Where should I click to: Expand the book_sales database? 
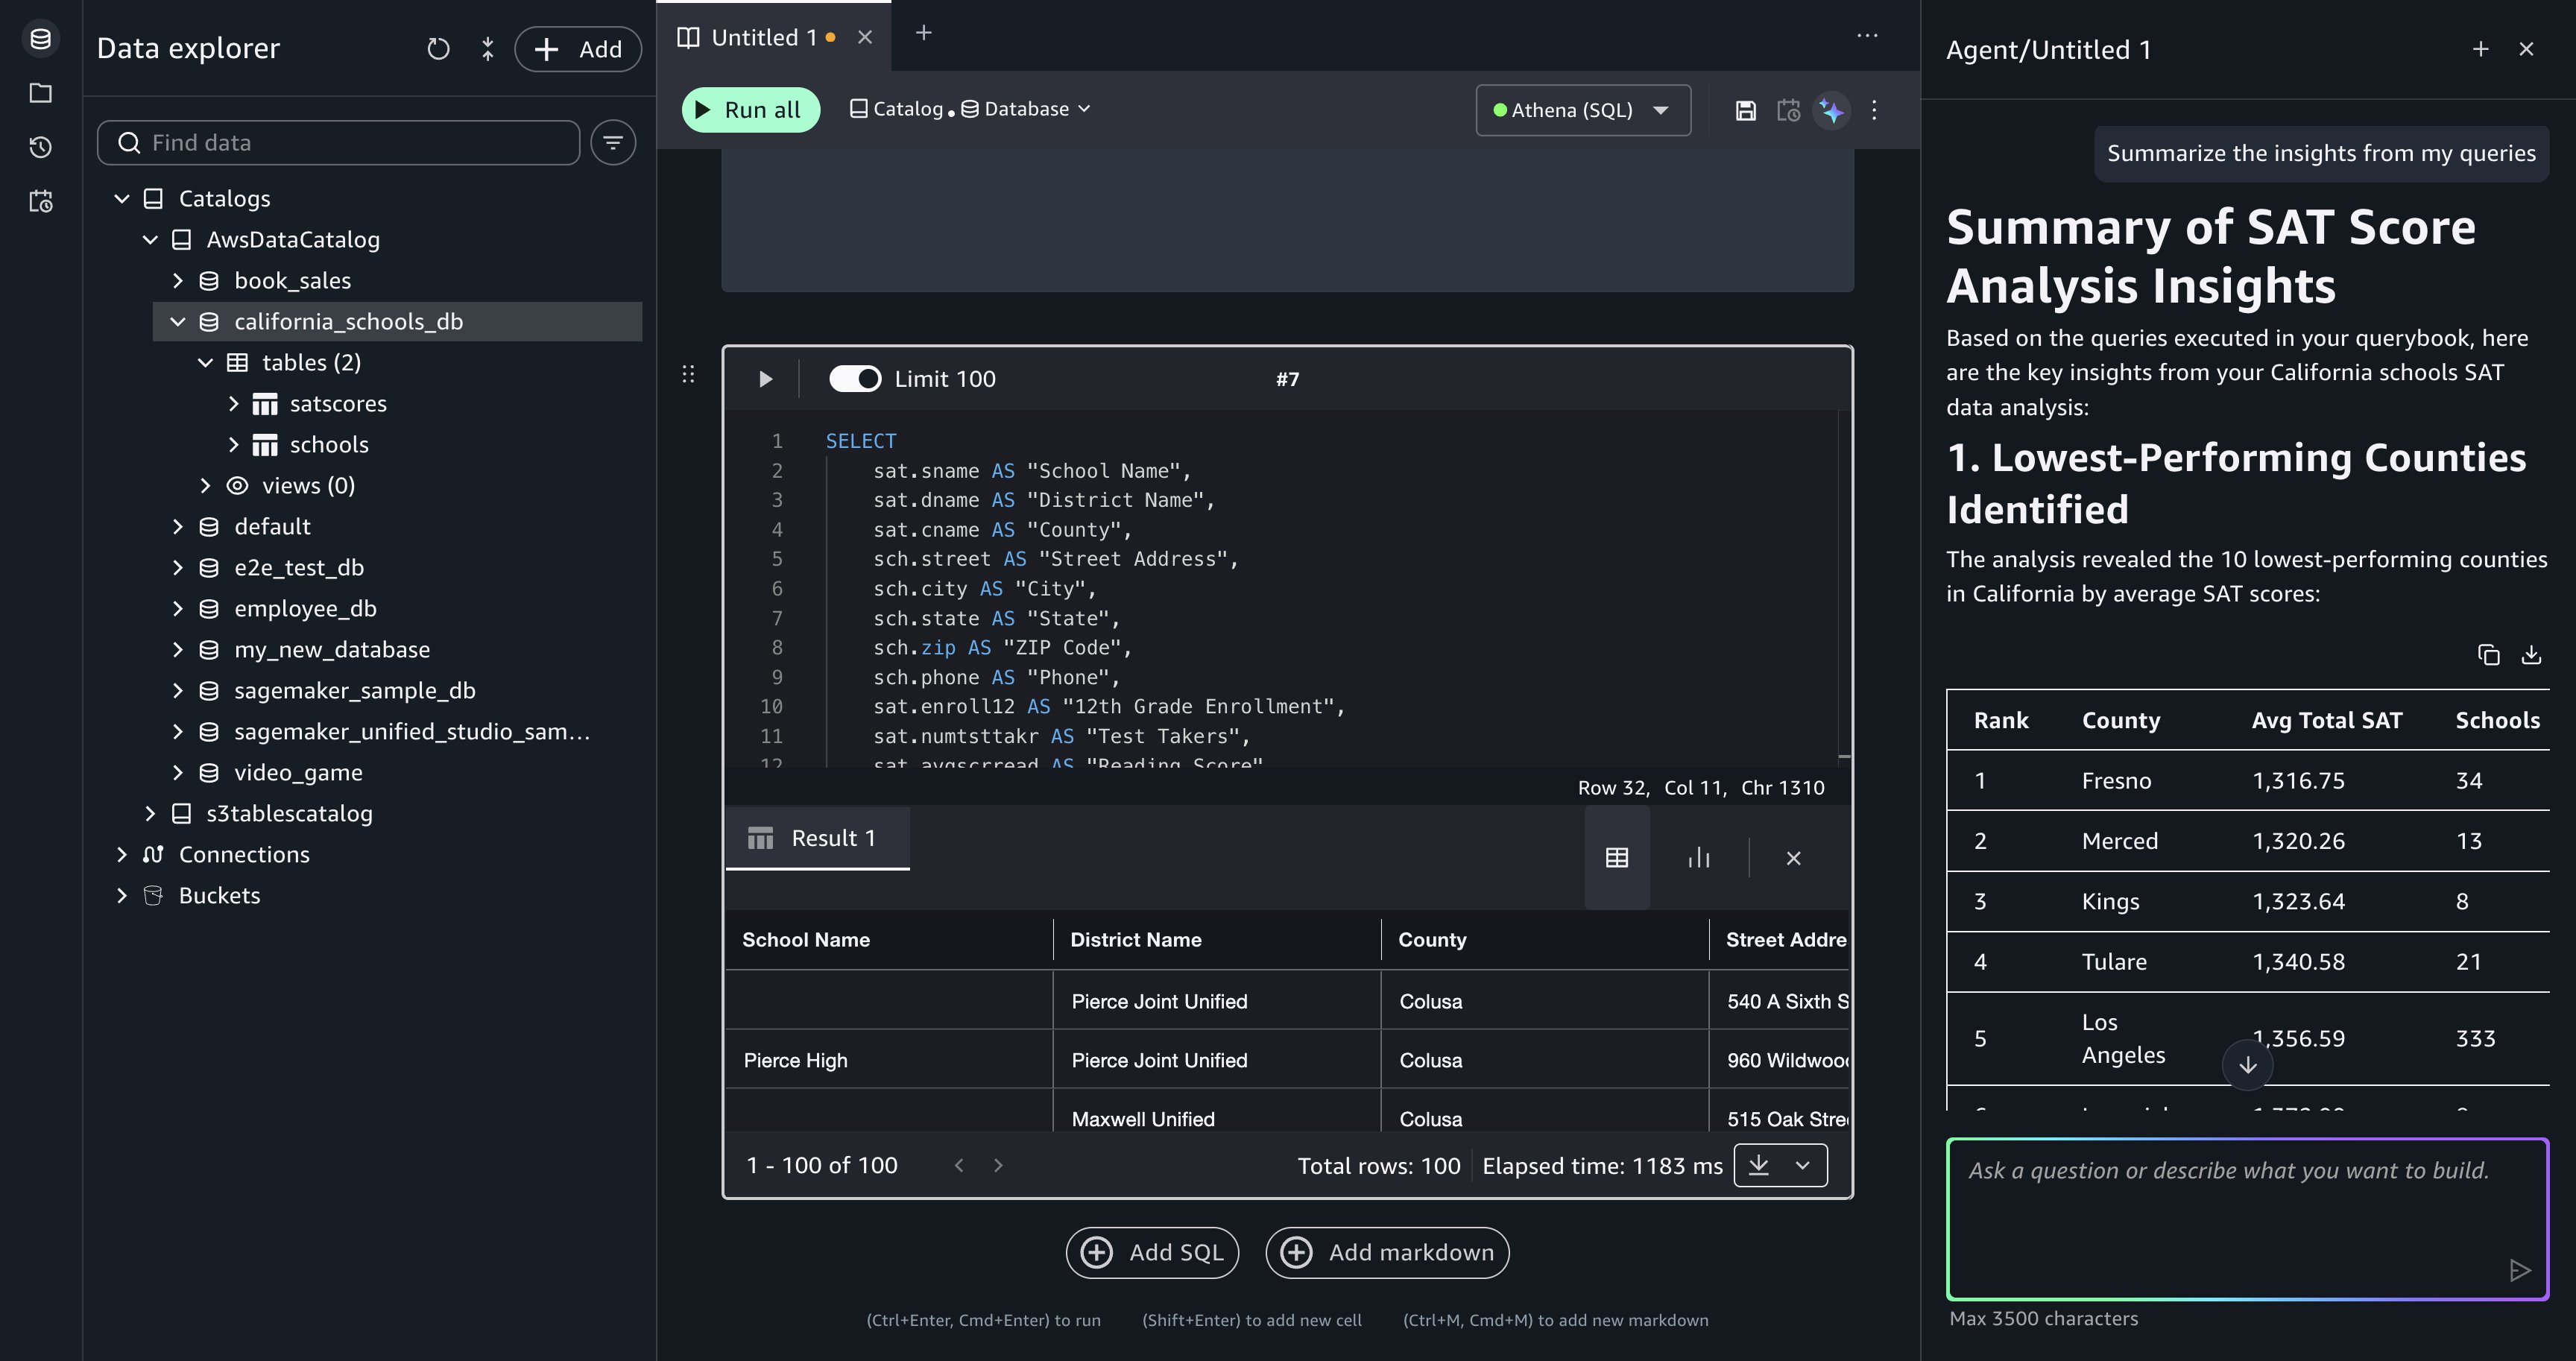pos(178,281)
